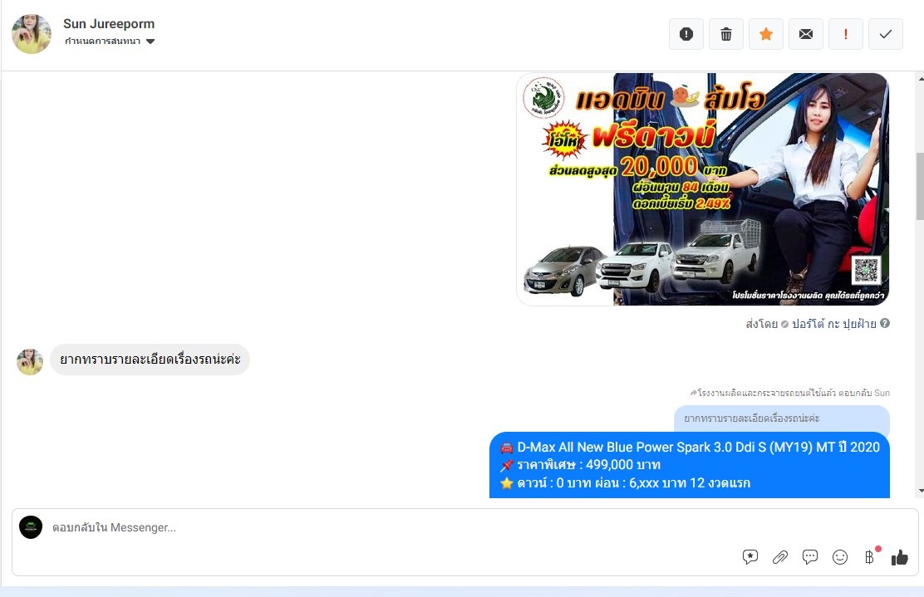
Task: Click the chat vertical scrollbar thumb
Action: pyautogui.click(x=921, y=186)
